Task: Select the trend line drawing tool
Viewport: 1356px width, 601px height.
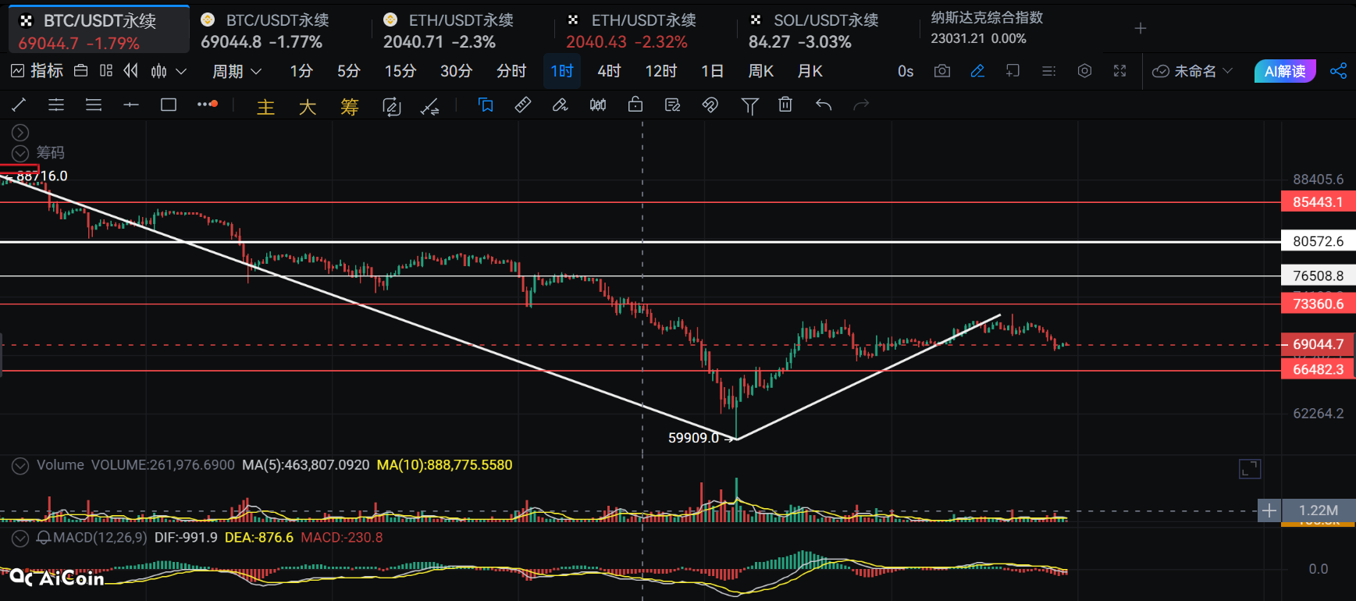Action: click(x=20, y=105)
